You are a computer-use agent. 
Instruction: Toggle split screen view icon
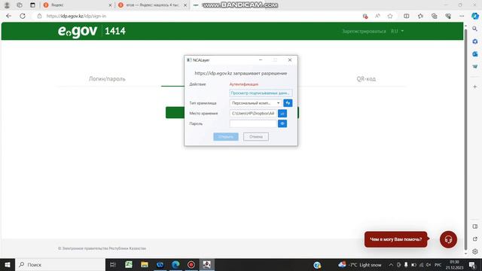tap(407, 16)
